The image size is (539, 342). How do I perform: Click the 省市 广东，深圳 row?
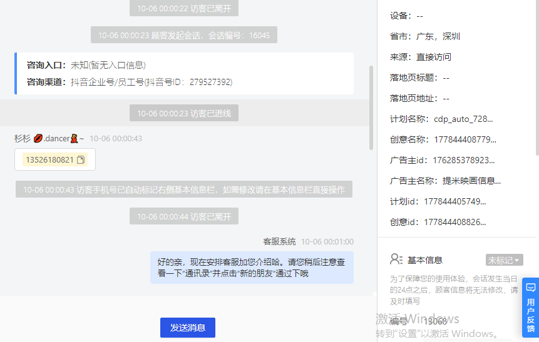[425, 36]
